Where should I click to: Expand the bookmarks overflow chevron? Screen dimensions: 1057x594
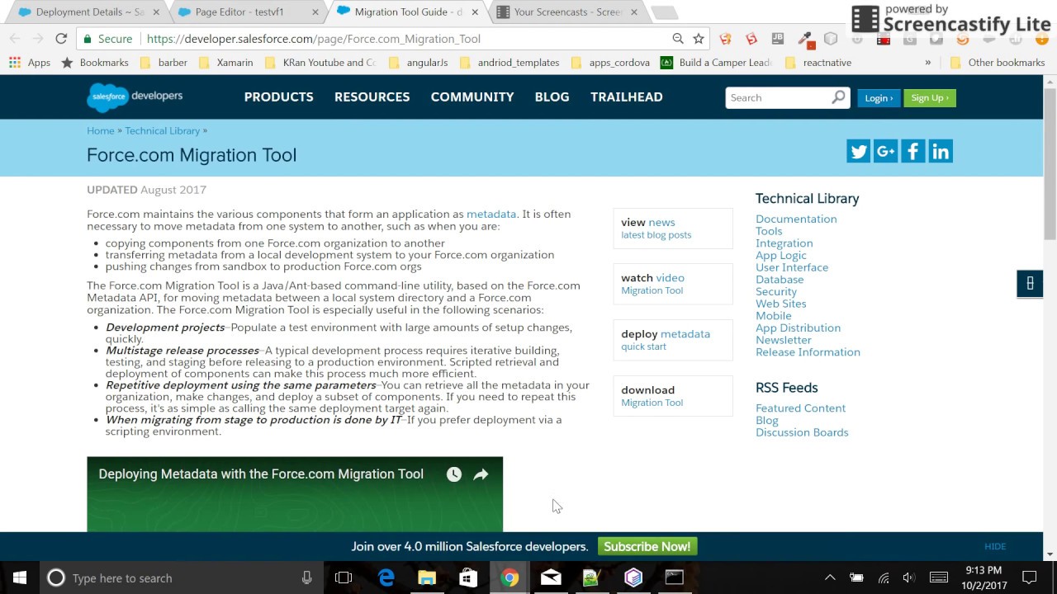pyautogui.click(x=927, y=63)
